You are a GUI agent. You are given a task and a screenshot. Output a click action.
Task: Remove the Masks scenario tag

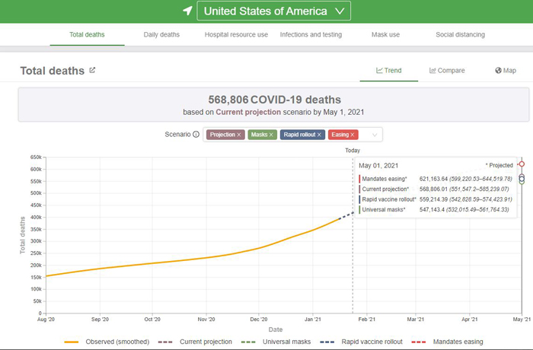point(271,135)
